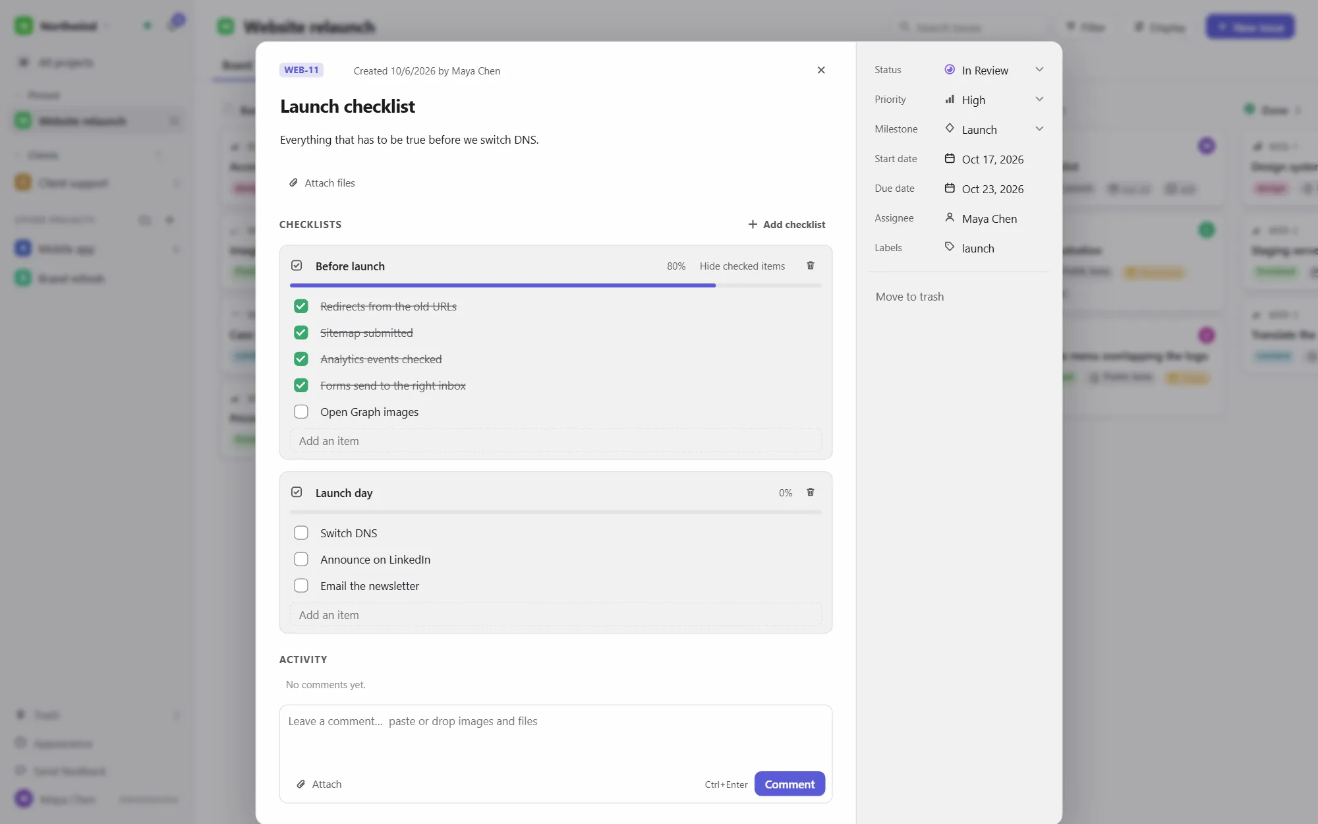Edit the Oct 17, 2026 start date
The height and width of the screenshot is (824, 1318).
992,160
